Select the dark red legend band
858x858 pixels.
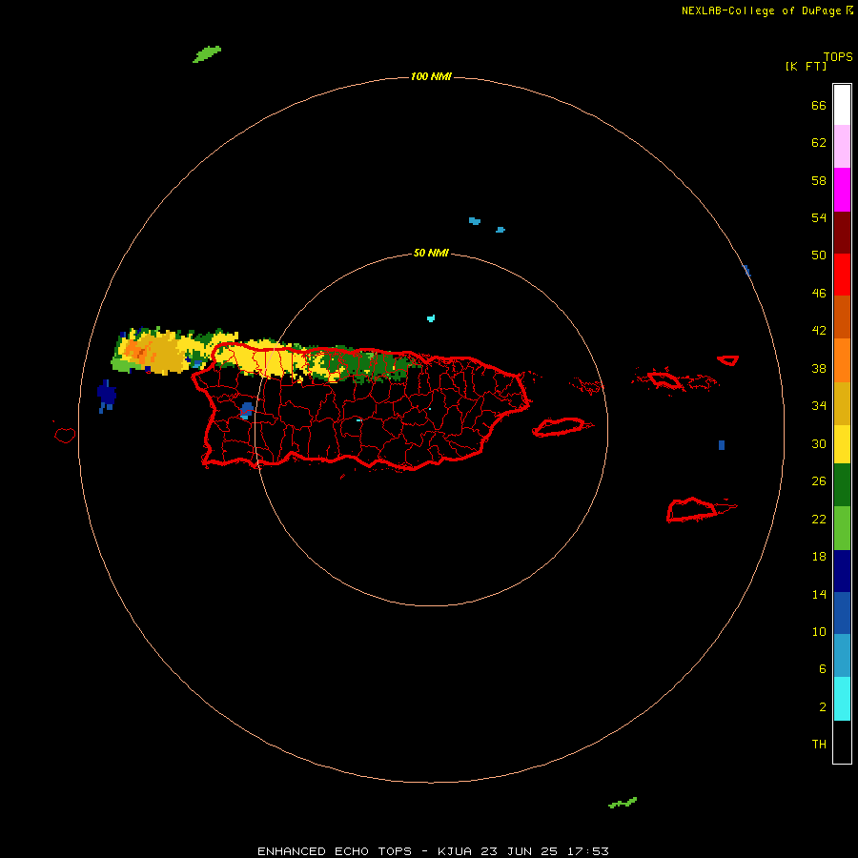pos(842,232)
